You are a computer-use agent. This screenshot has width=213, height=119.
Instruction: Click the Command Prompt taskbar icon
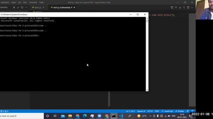point(114,116)
